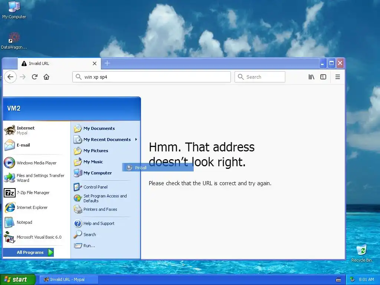Go to the browser home page
This screenshot has height=285, width=380.
(x=46, y=77)
